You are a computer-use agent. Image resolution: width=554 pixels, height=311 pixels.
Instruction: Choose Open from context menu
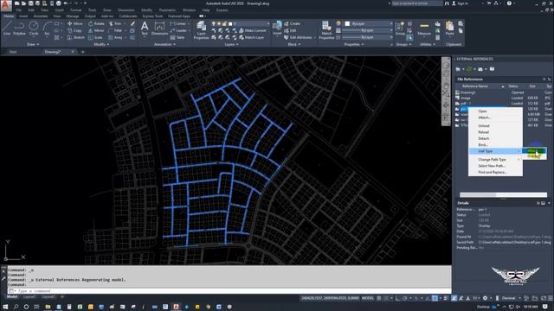pyautogui.click(x=495, y=111)
